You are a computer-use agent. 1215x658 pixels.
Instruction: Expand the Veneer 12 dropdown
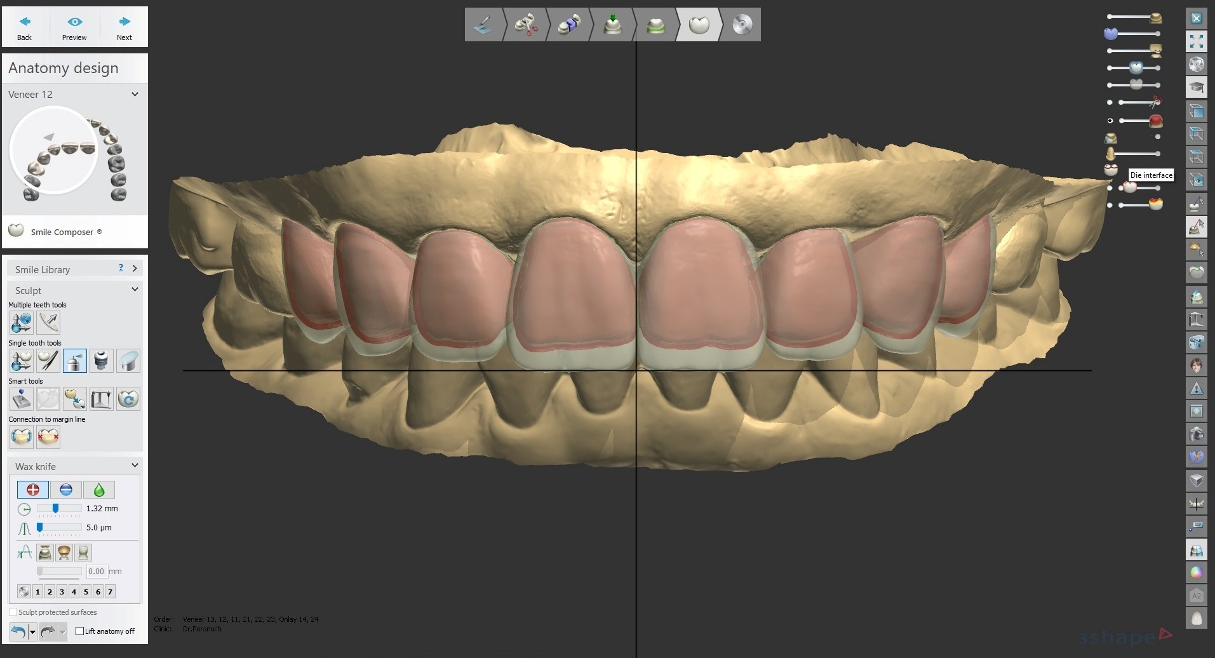point(135,94)
